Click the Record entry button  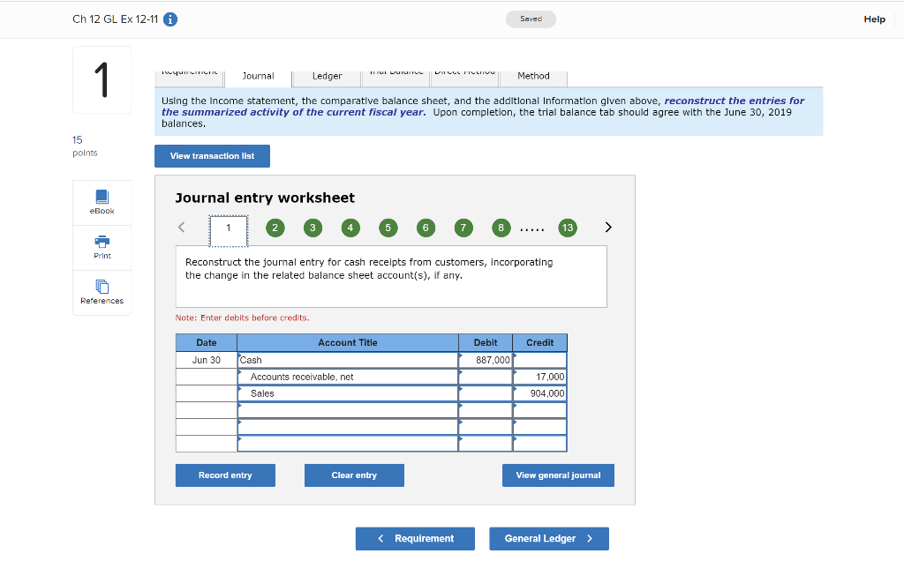pos(225,475)
